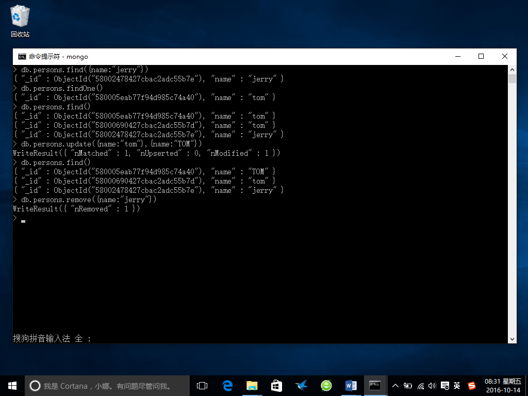Click the db.persons.update command line
Image resolution: width=528 pixels, height=396 pixels.
tap(107, 144)
